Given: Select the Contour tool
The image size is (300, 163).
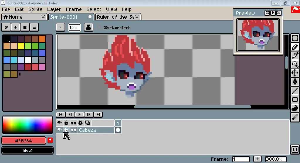Looking at the screenshot, I should coord(295,108).
